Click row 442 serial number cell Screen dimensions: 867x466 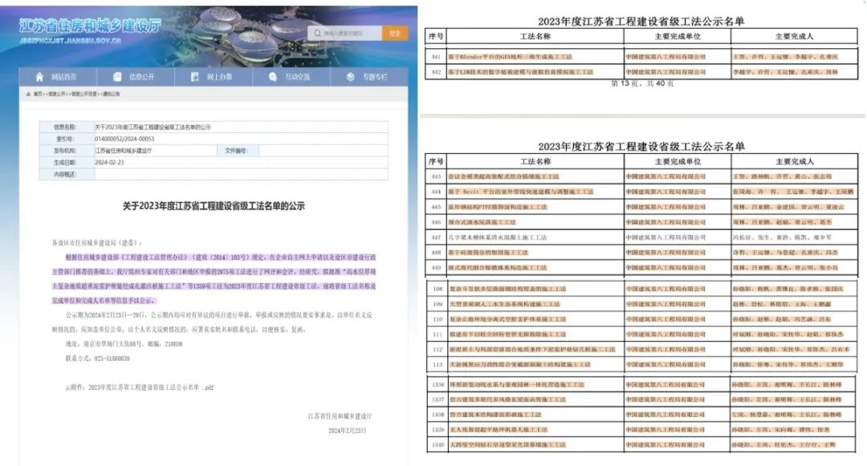click(x=436, y=71)
